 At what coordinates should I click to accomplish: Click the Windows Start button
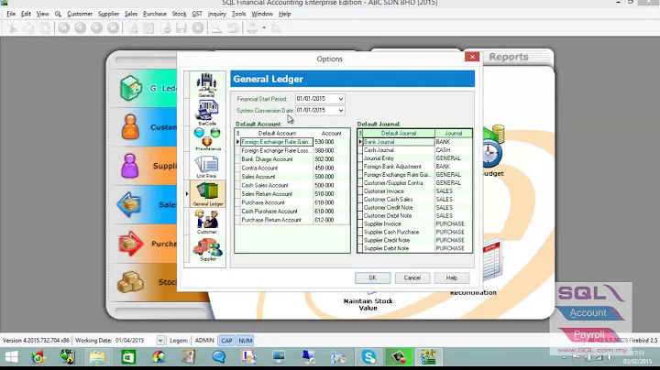pos(11,357)
